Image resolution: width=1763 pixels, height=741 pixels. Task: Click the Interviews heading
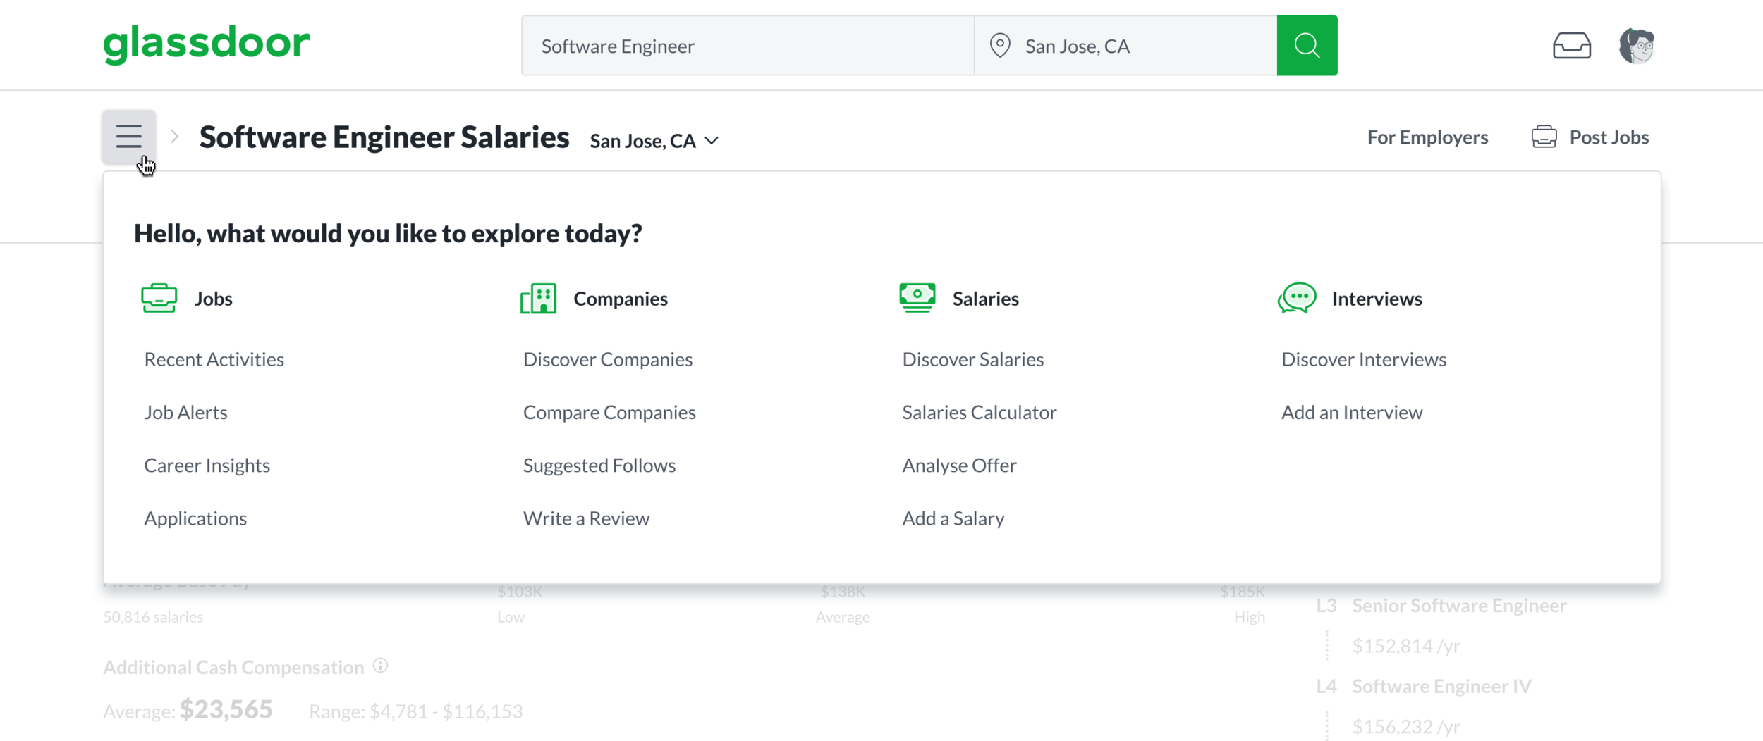(x=1377, y=299)
